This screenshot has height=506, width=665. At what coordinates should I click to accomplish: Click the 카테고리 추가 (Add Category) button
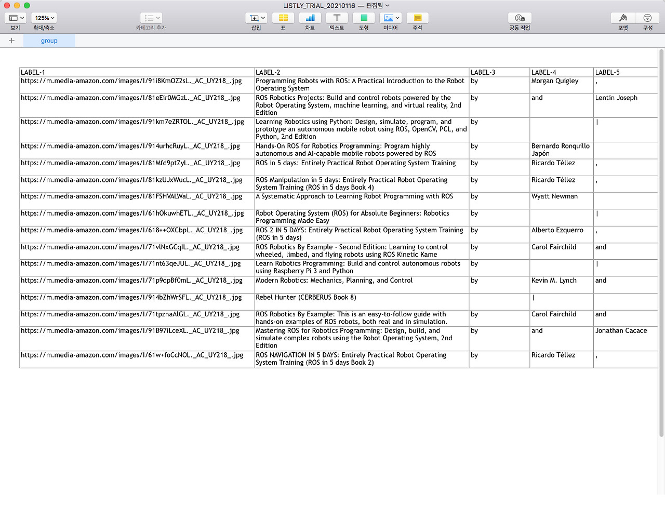point(151,18)
